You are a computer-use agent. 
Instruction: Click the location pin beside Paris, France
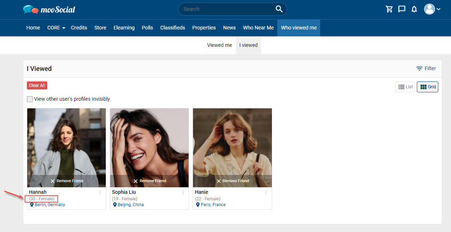pos(198,205)
